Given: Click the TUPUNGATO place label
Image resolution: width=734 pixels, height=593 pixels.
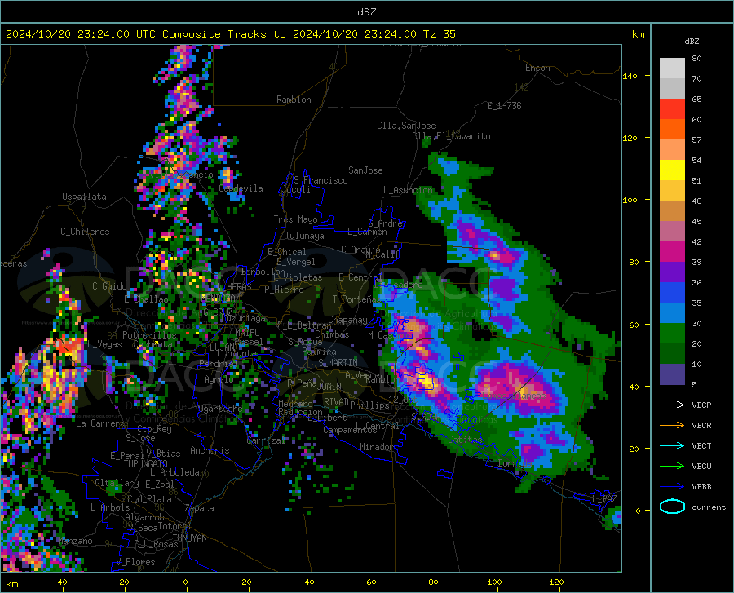Looking at the screenshot, I should click(x=146, y=464).
